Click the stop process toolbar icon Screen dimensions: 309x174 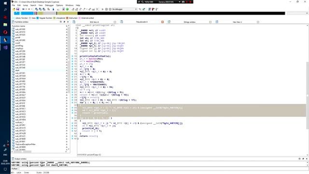(110, 9)
